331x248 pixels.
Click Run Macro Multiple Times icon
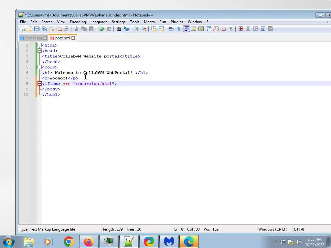263,29
